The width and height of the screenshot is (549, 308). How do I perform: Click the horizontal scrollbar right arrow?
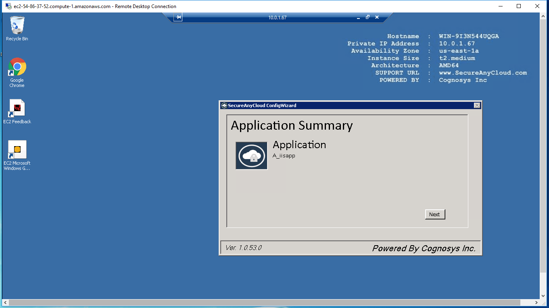(536, 302)
